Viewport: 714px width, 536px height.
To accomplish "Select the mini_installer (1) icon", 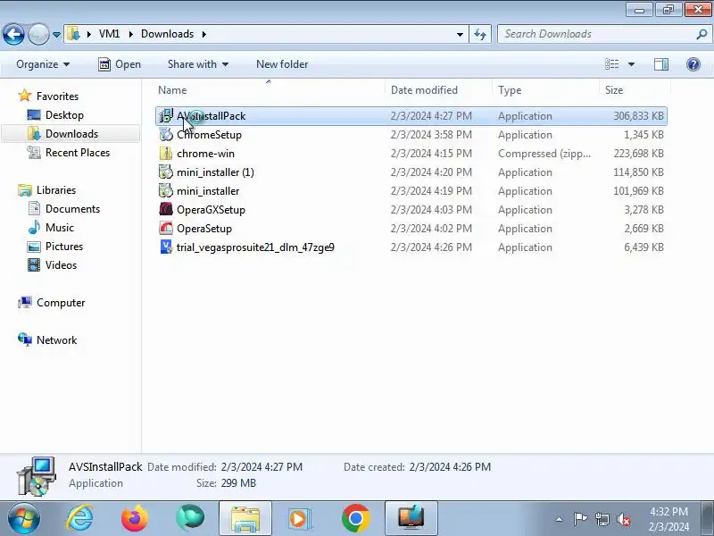I will point(166,172).
